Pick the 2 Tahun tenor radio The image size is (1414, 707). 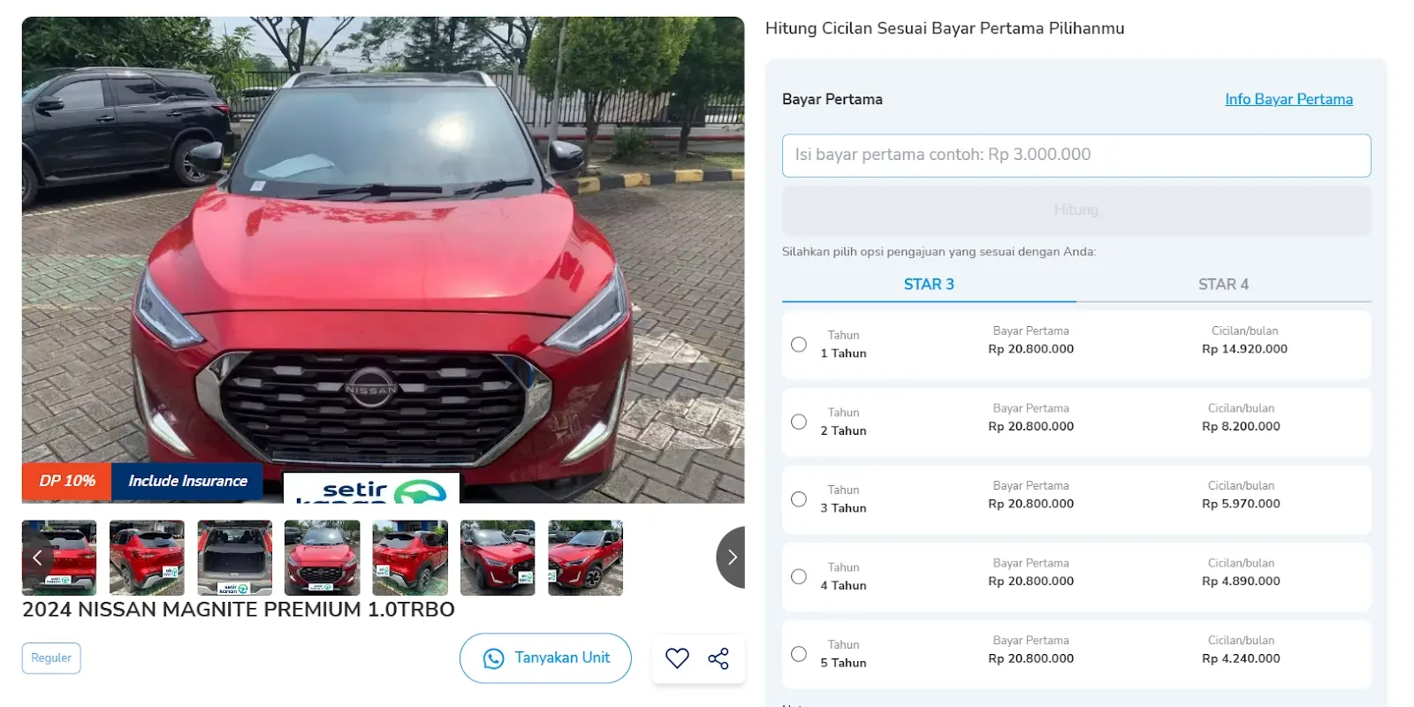[x=799, y=422]
